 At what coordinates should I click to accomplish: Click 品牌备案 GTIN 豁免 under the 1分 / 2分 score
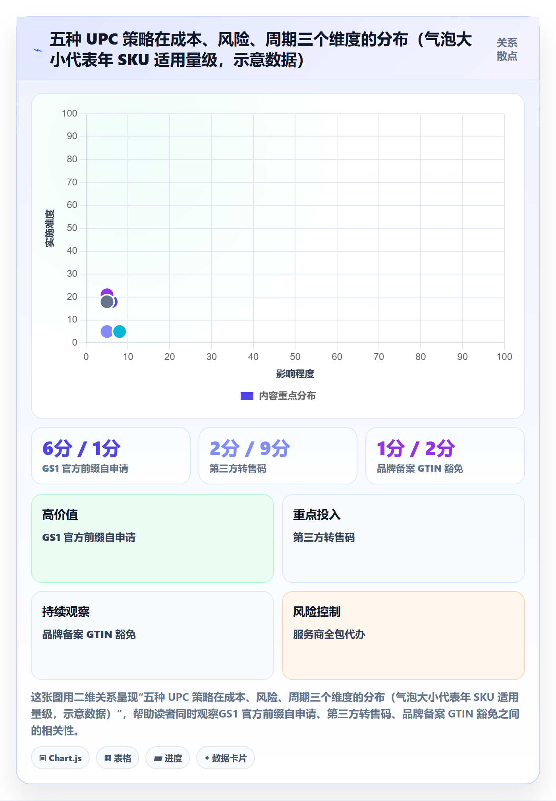coord(420,469)
